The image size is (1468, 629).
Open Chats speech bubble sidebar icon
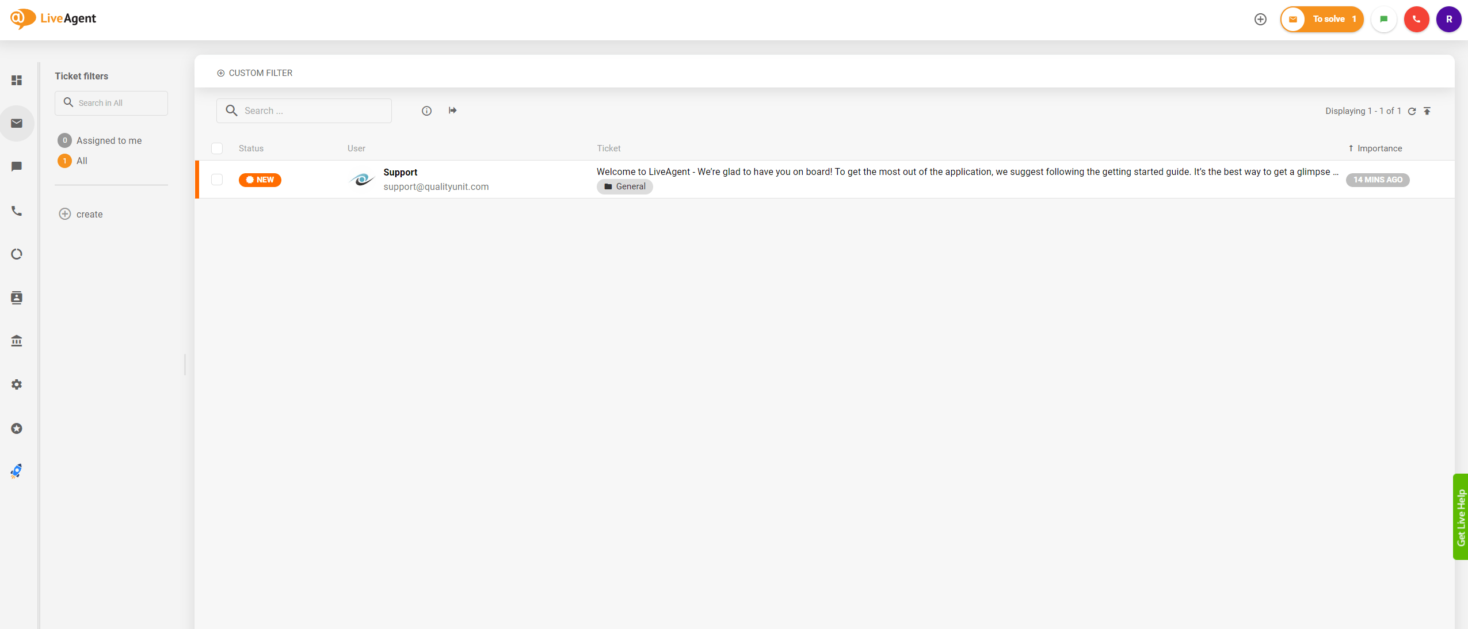coord(17,167)
